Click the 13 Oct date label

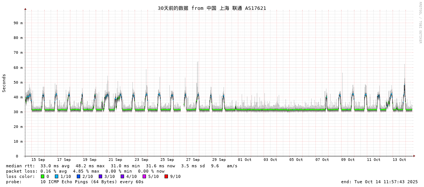point(399,160)
